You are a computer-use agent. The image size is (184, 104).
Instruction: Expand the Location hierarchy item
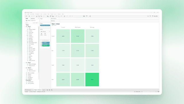click(26, 31)
